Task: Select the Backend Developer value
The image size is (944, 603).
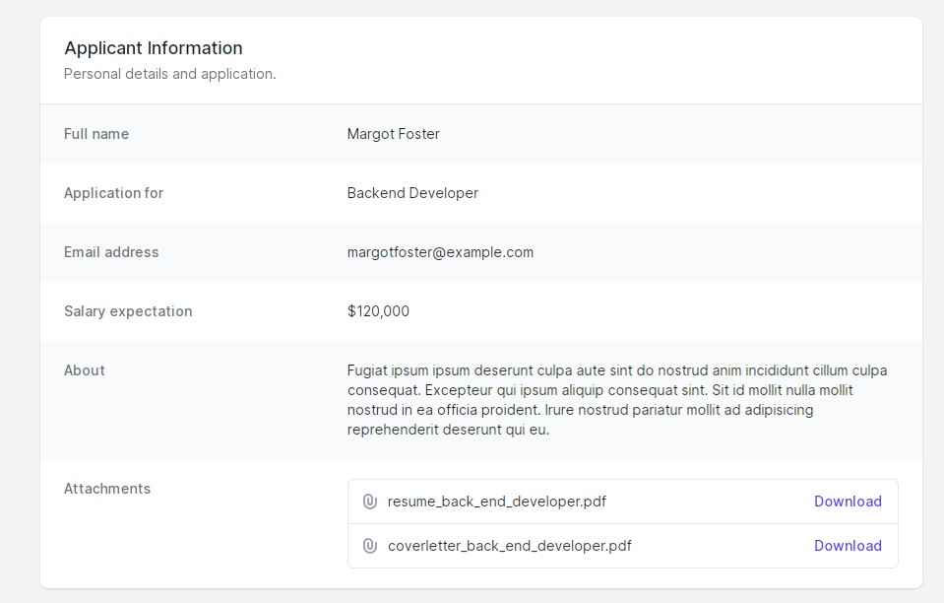Action: [x=412, y=193]
